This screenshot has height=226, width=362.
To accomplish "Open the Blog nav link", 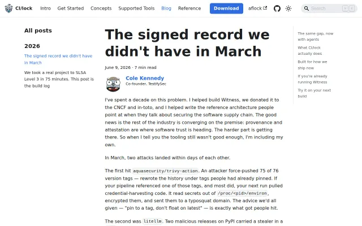I will (166, 8).
